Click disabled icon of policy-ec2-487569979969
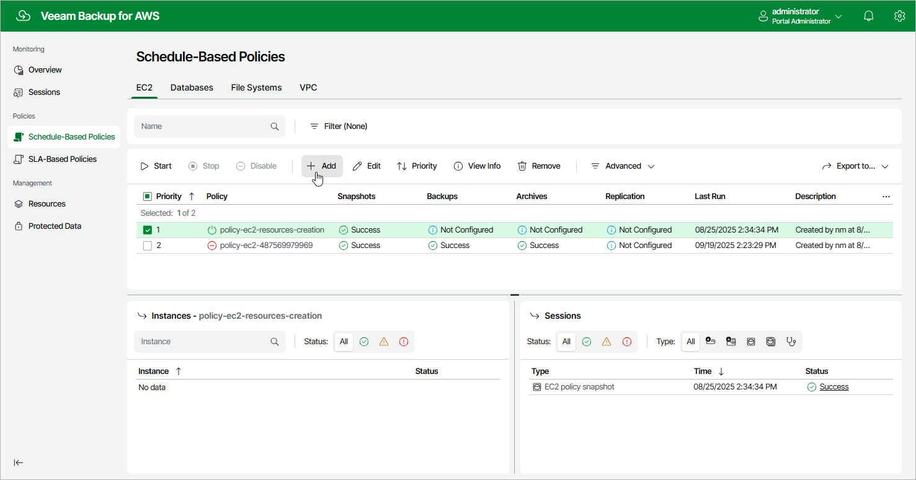Viewport: 916px width, 480px height. point(211,246)
